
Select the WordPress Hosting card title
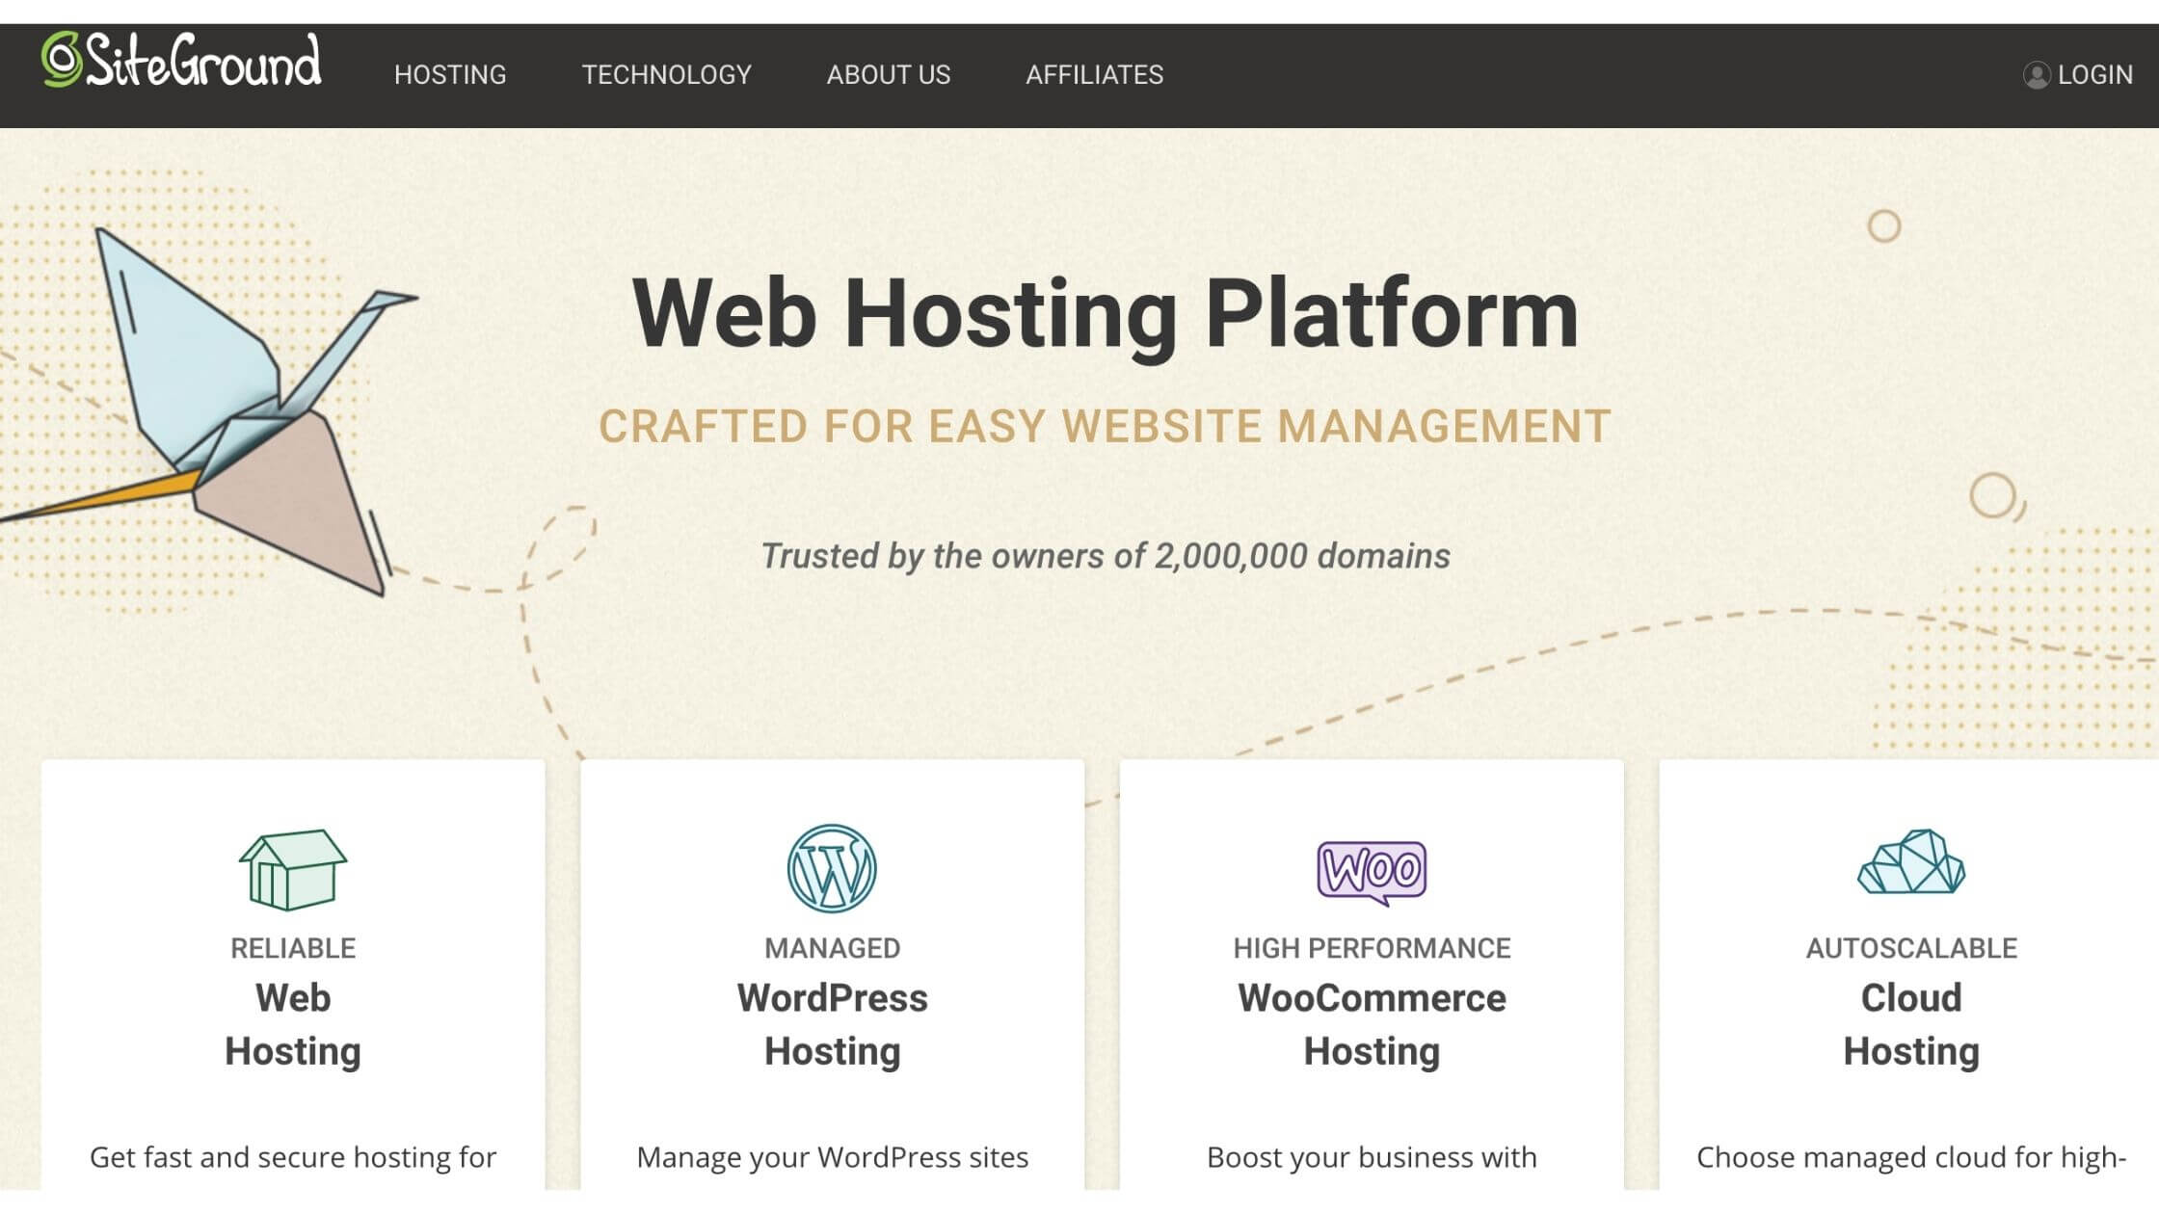(833, 1024)
